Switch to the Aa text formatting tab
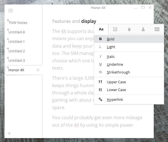The height and width of the screenshot is (142, 168). pos(101,29)
